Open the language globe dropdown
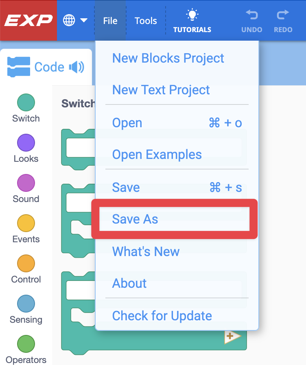The height and width of the screenshot is (365, 306). (75, 19)
